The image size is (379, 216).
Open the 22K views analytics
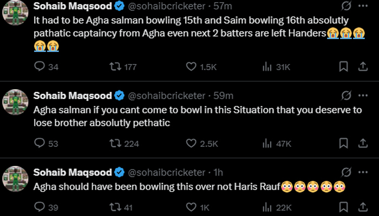tap(266, 207)
